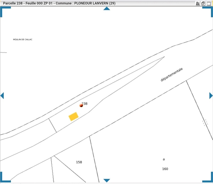Click the title "Parcelle 238 - Feuille 000 ZP 01"
Screen dimensions: 213x184
28,3
